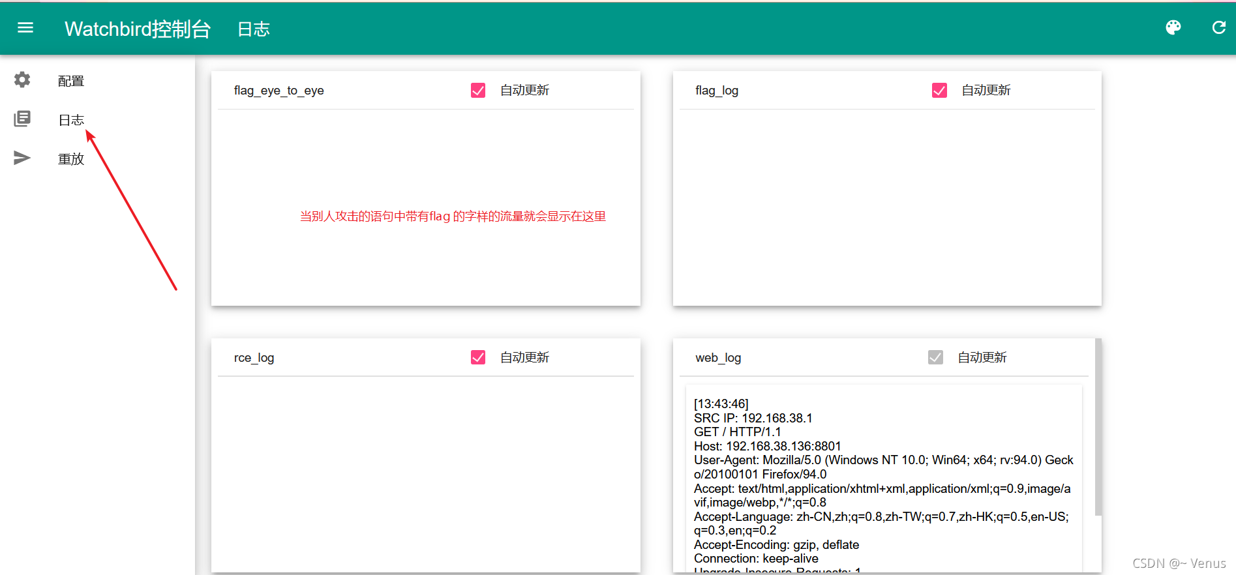The width and height of the screenshot is (1236, 575).
Task: Click the User-Agent line in web_log
Action: [884, 467]
